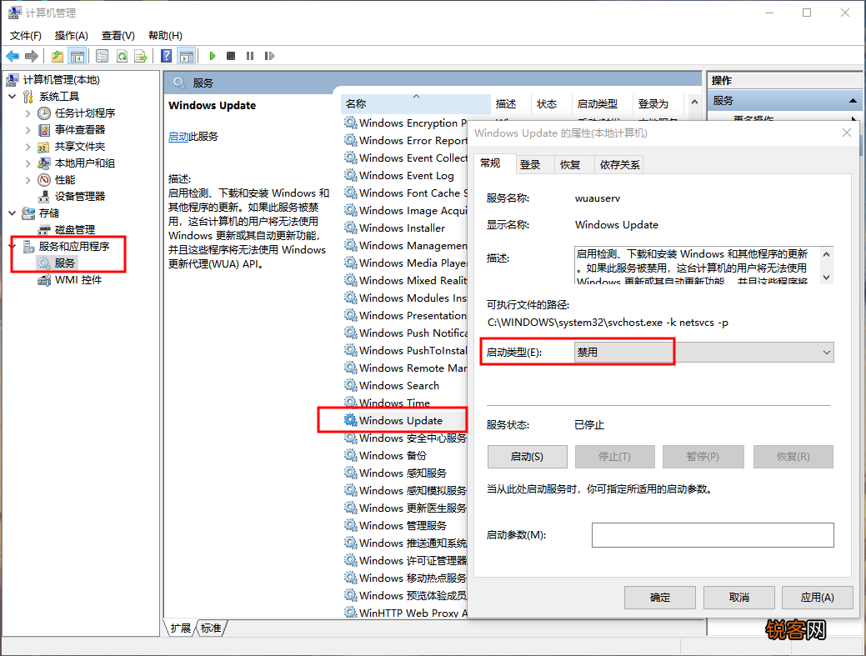Switch to the 标准 view tab
The image size is (866, 656).
click(211, 628)
